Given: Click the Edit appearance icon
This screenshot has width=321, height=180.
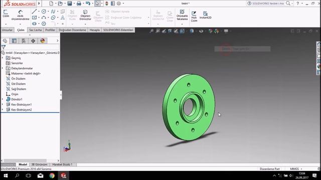Looking at the screenshot, I should 211,31.
